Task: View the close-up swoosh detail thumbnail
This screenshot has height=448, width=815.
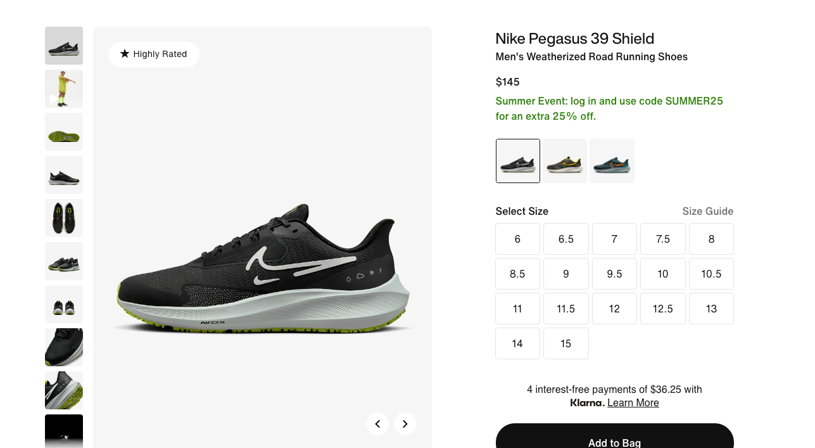Action: point(64,390)
